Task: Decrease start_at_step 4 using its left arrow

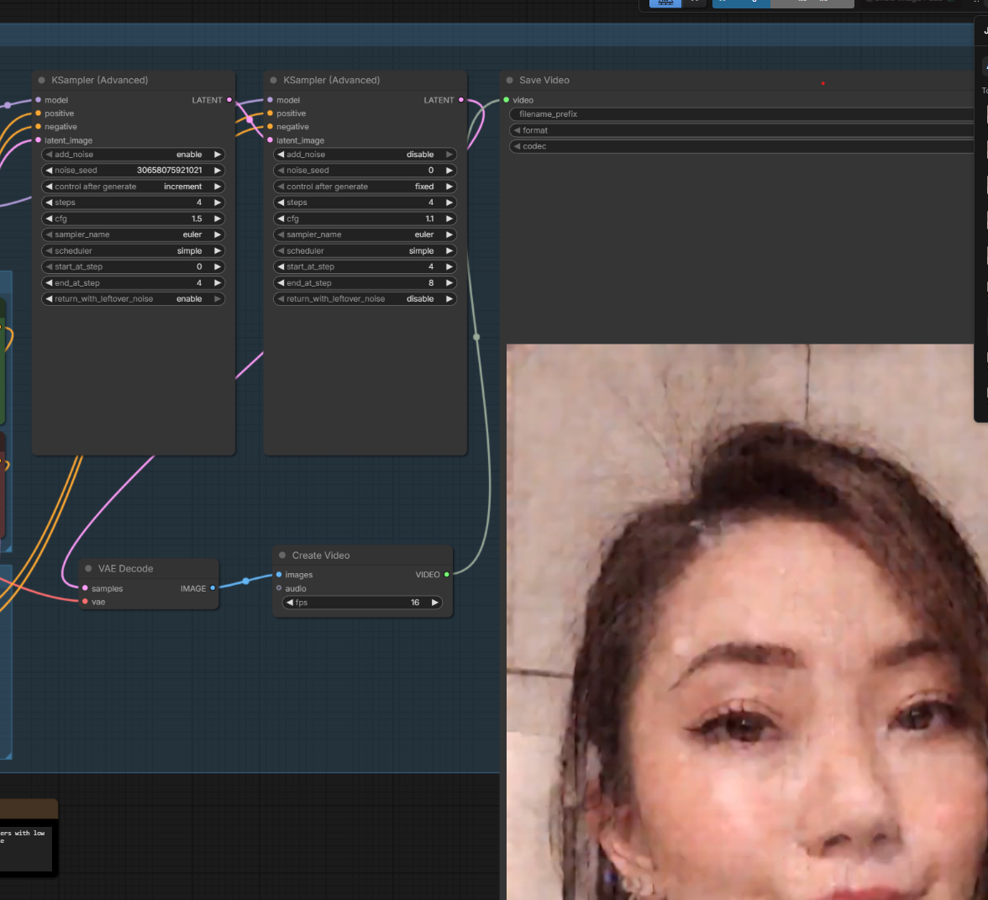Action: click(281, 266)
